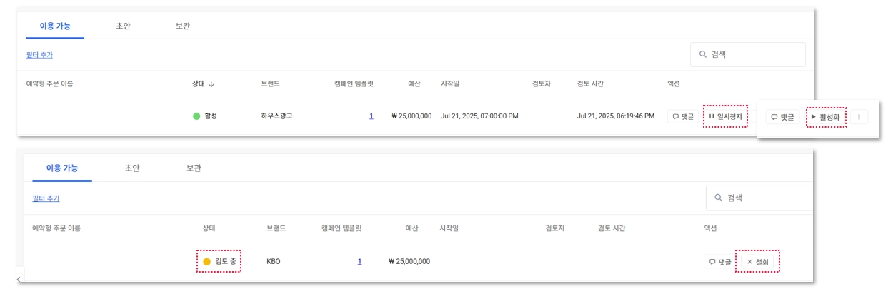The width and height of the screenshot is (888, 289).
Task: Click lower 필터 추가 link
Action: [x=46, y=198]
